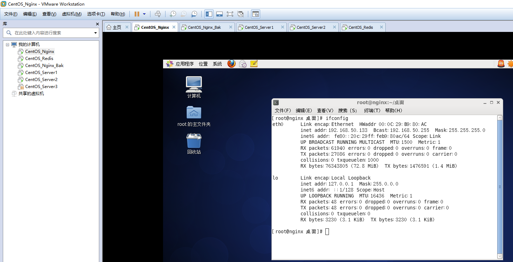Collapse the 我的计算机 tree node
This screenshot has height=262, width=513.
tap(7, 44)
